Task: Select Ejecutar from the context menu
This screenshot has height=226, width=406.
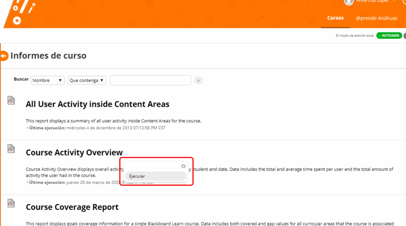Action: tap(155, 176)
